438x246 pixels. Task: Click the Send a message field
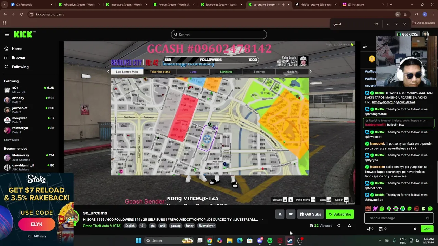click(395, 218)
